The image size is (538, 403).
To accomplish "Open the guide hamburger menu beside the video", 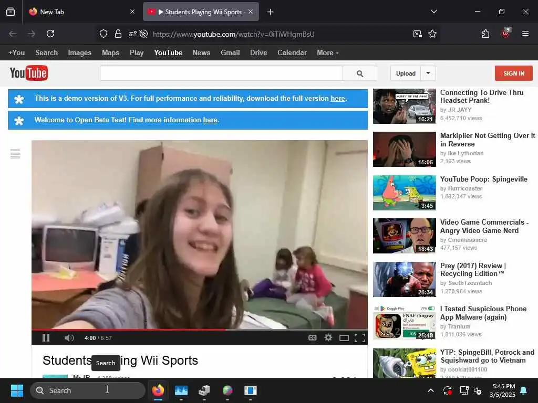I will 15,154.
